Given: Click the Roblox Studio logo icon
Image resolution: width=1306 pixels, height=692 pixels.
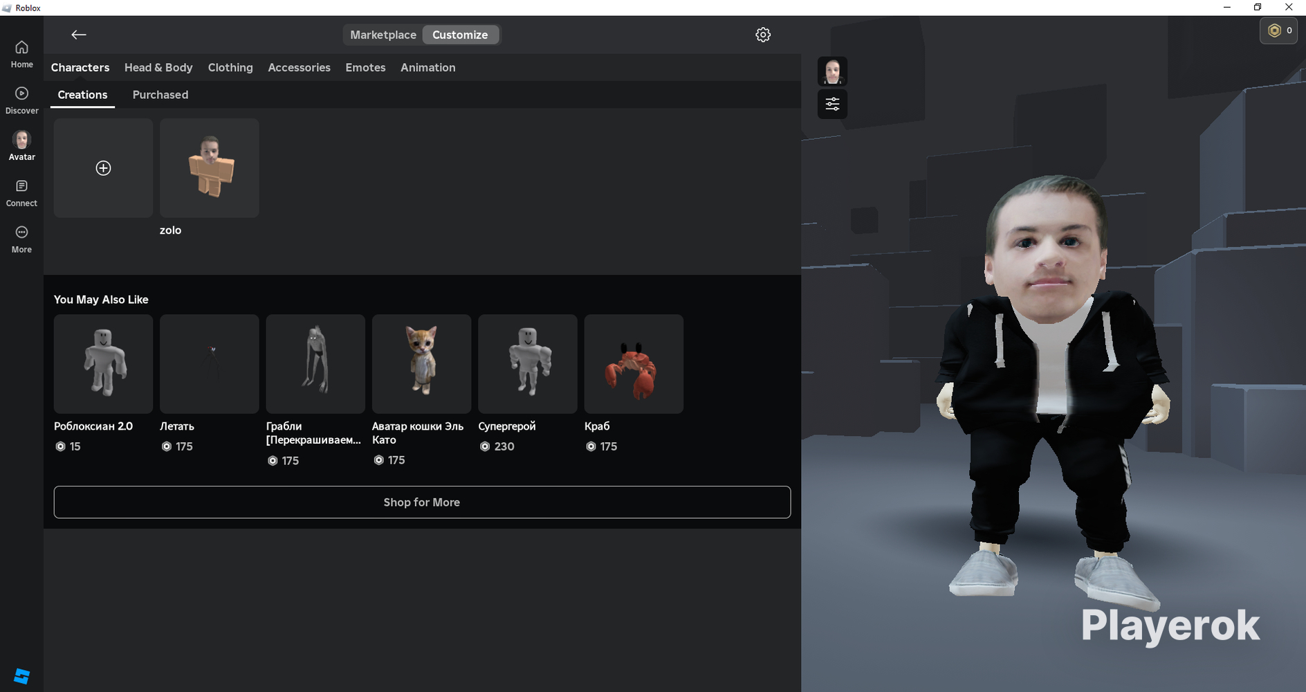Looking at the screenshot, I should pos(21,676).
